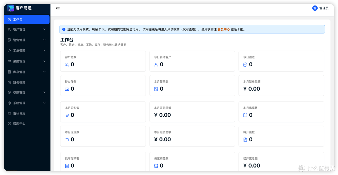This screenshot has width=338, height=175.
Task: Click the 低库存预警 icon
Action: click(67, 166)
